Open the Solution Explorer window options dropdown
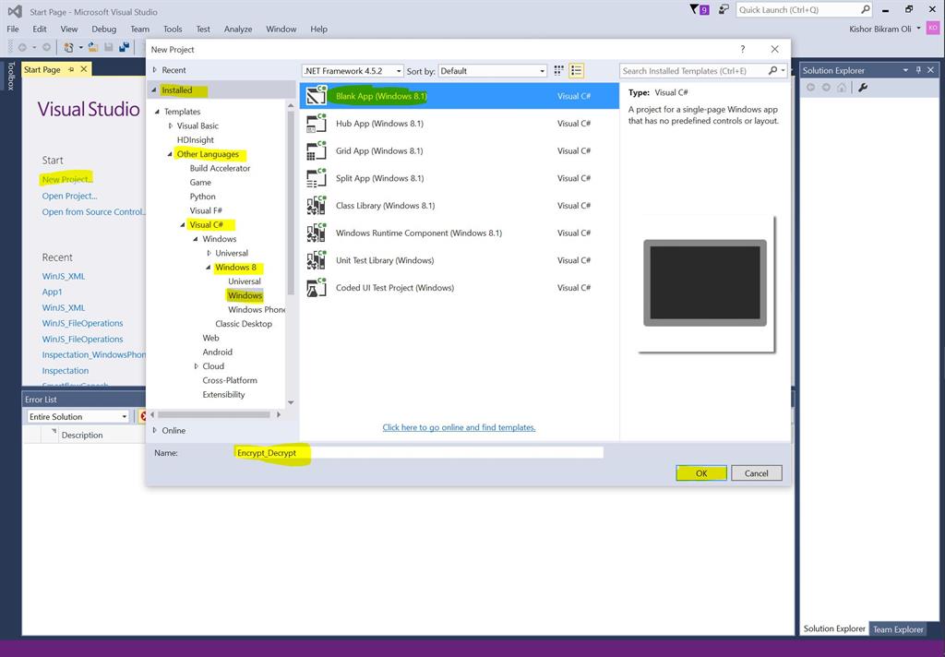This screenshot has height=657, width=945. [x=905, y=70]
